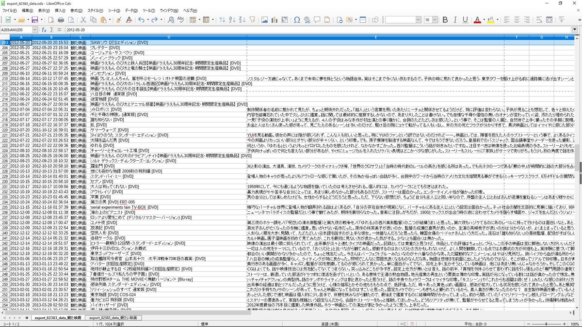582x327 pixels.
Task: Apply red font color swatch
Action: pos(477,20)
